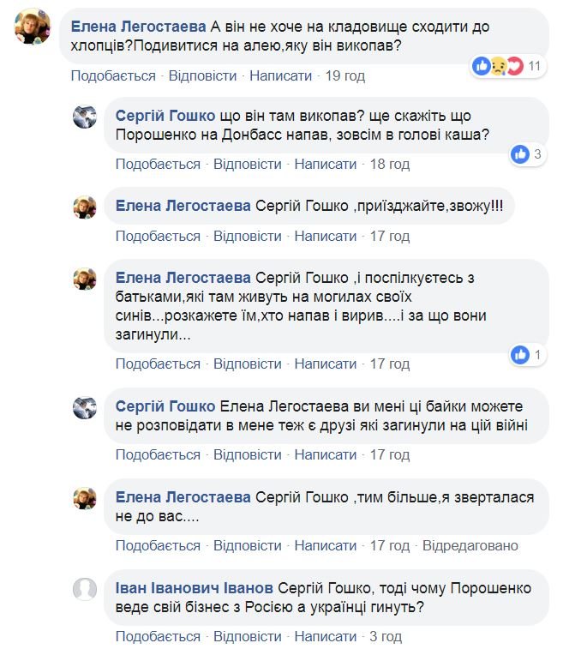
Task: Click the "18 год" timestamp
Action: 390,164
